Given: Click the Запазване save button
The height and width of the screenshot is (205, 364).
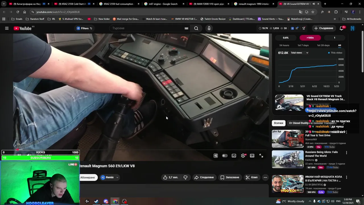Looking at the screenshot, I should point(230,177).
